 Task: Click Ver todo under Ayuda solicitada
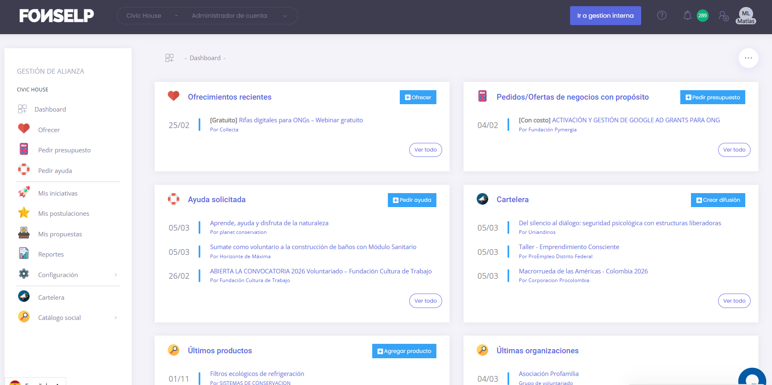point(425,301)
